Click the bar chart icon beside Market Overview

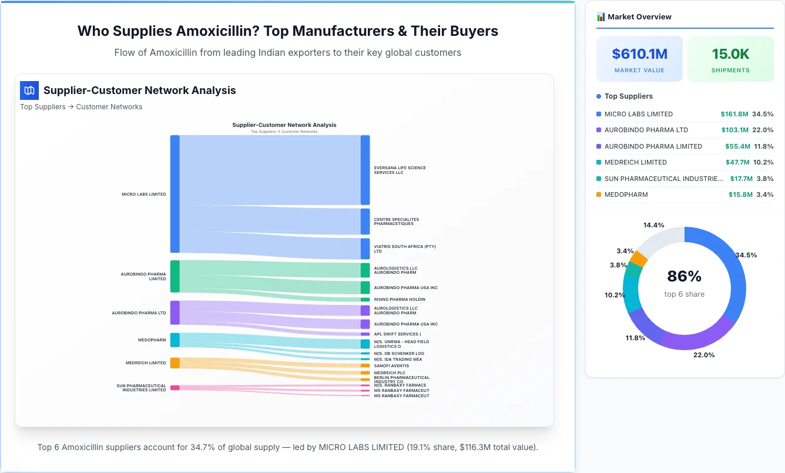coord(601,16)
